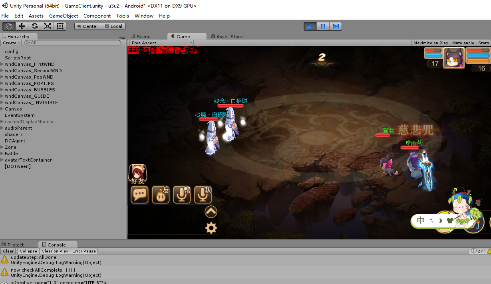Open the Edit menu
This screenshot has width=491, height=284.
19,16
